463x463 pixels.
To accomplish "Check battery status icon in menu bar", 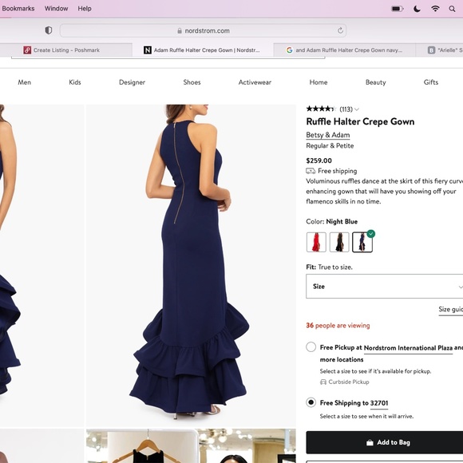I will [398, 9].
